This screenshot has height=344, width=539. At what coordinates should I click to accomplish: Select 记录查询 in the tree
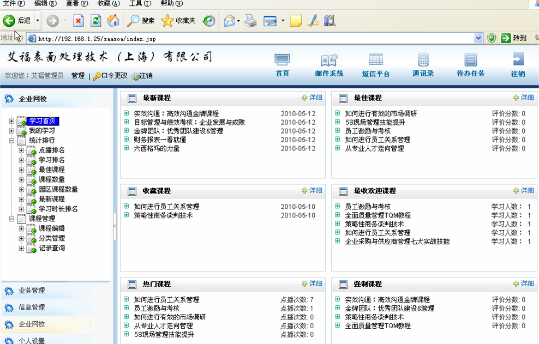click(x=52, y=248)
